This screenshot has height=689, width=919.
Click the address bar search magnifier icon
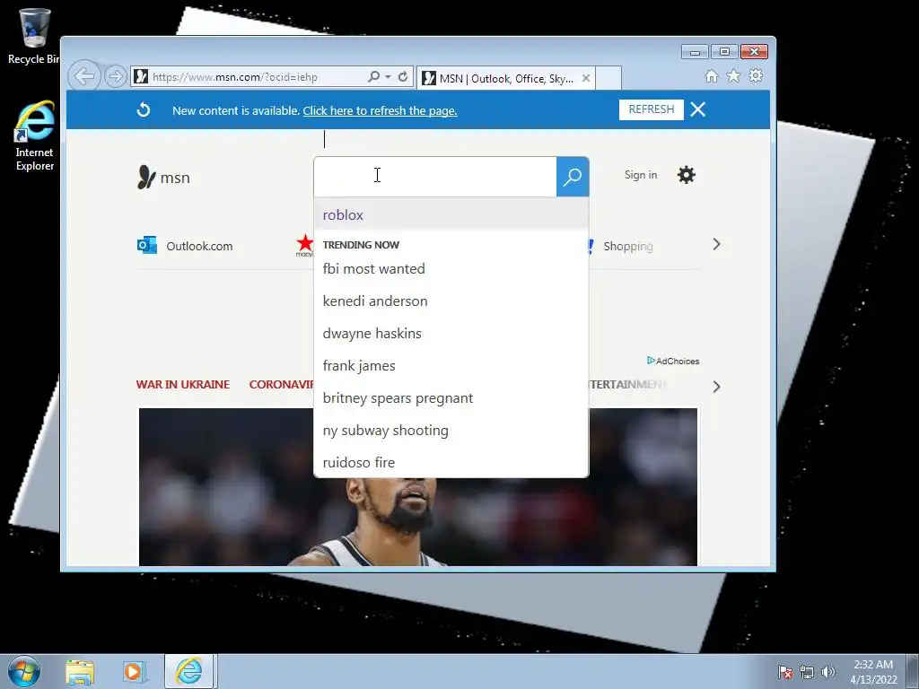373,77
